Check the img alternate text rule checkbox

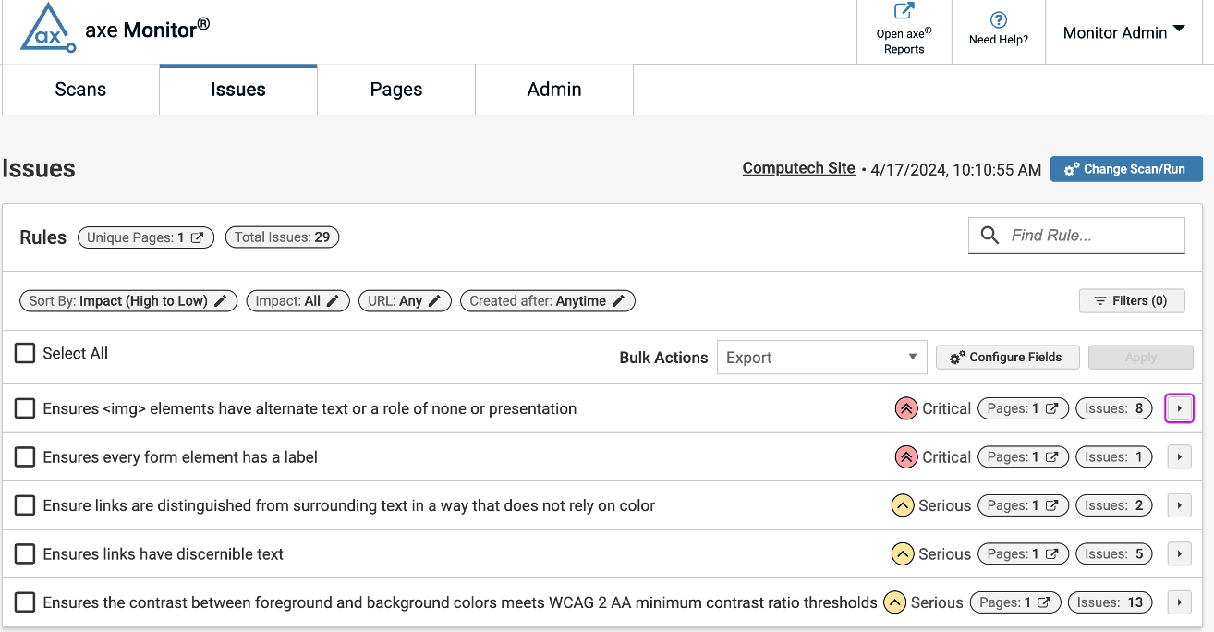[25, 408]
